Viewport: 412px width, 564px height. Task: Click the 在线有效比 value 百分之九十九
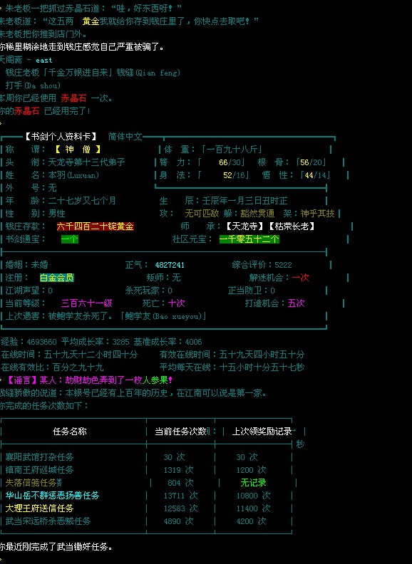point(78,367)
